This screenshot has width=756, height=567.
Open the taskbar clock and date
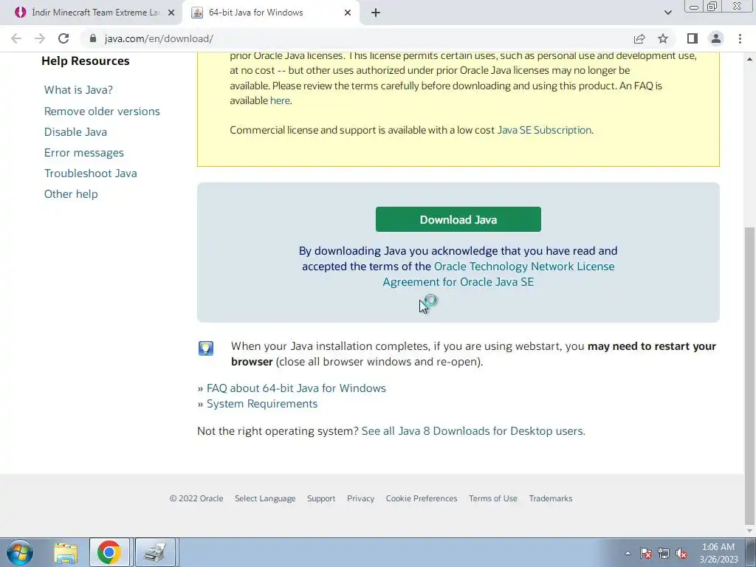tap(718, 553)
